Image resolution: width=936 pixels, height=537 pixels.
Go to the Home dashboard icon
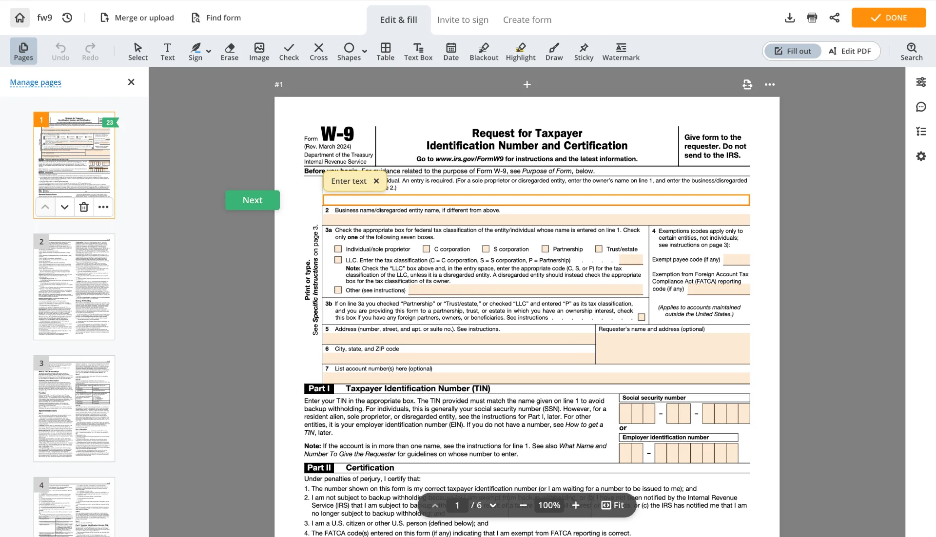[19, 18]
